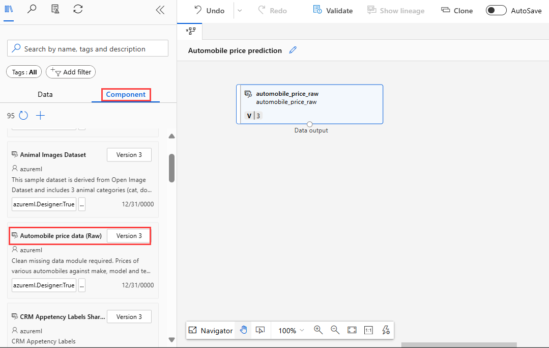
Task: Select the automobile_price_raw node on canvas
Action: click(x=309, y=104)
